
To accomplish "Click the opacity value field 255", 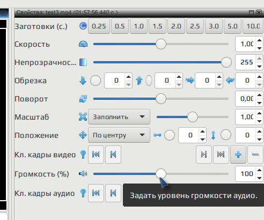I will [x=246, y=62].
